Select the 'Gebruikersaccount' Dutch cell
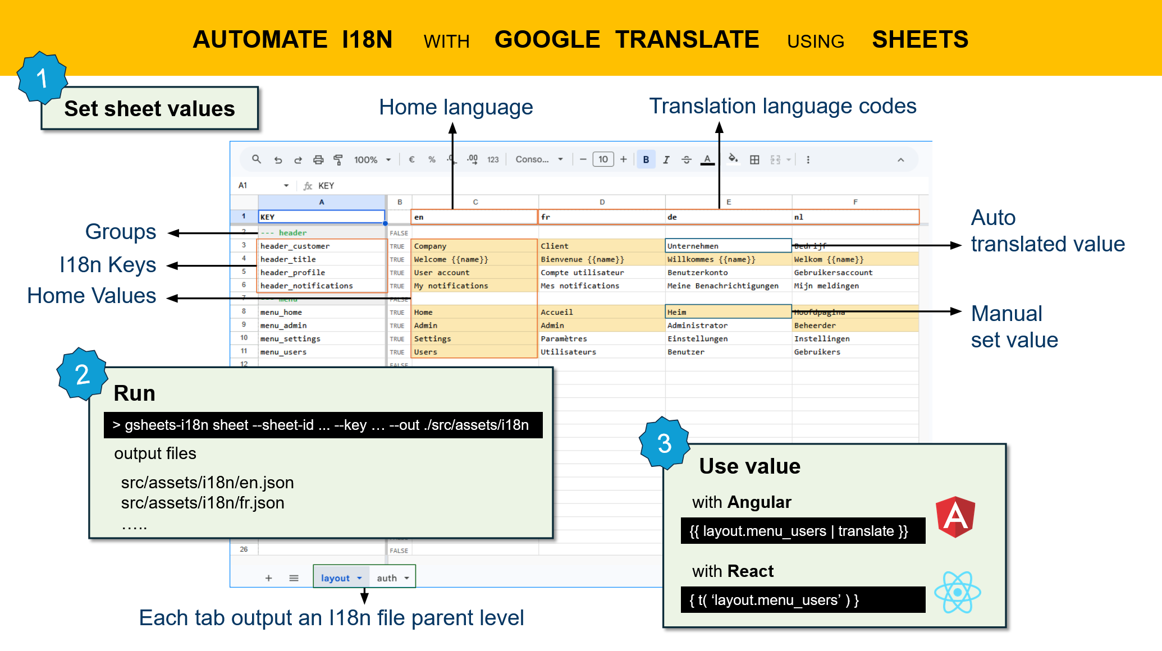 click(856, 272)
